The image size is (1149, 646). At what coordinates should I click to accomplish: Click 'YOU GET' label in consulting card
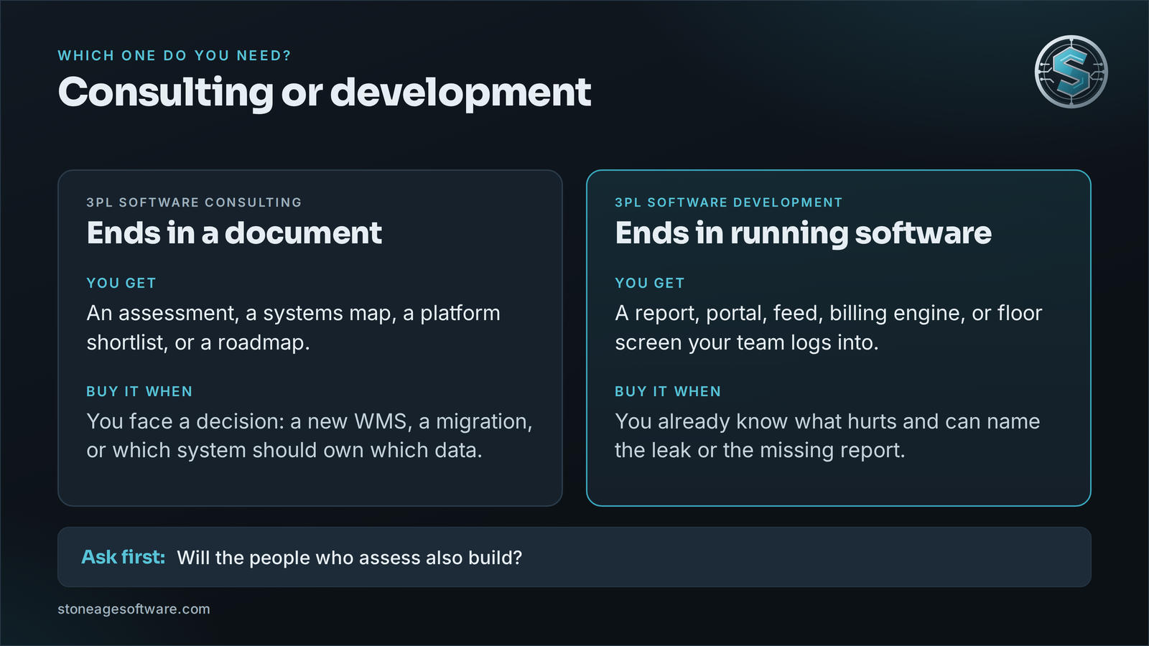(x=121, y=283)
